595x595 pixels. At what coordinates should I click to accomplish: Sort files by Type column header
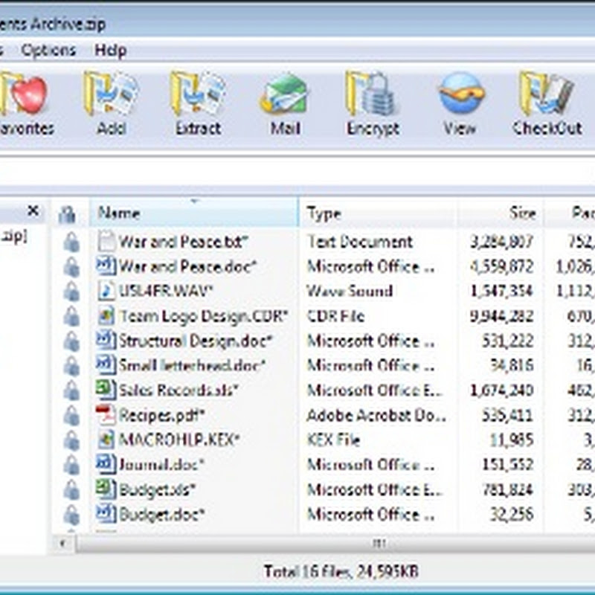(378, 213)
